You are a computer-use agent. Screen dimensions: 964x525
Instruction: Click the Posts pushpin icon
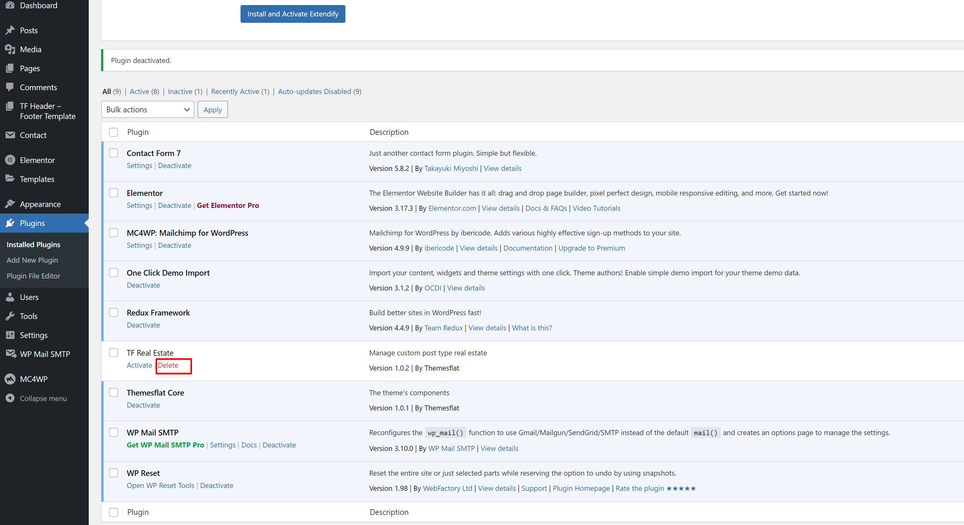click(x=10, y=30)
